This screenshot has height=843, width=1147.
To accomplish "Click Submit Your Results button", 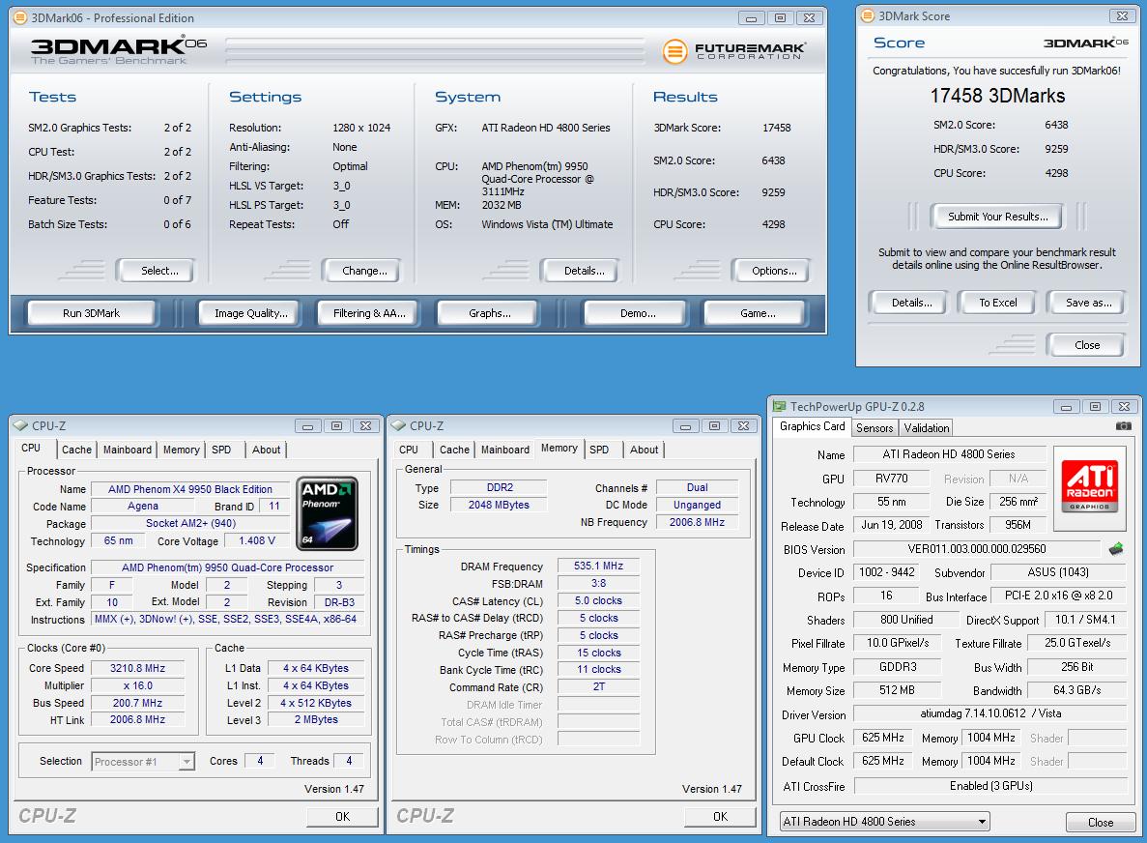I will pyautogui.click(x=998, y=217).
